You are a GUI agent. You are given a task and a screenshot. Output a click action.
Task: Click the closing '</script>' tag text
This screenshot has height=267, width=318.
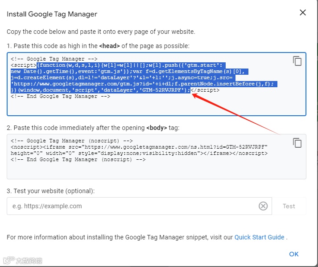click(205, 90)
